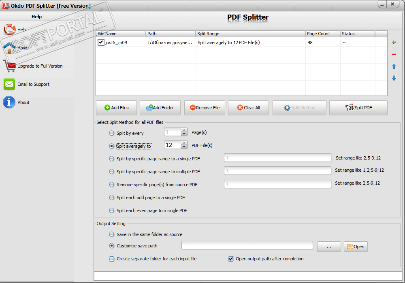405x283 pixels.
Task: Uncheck the just5_cp09 file checkbox
Action: pos(101,43)
